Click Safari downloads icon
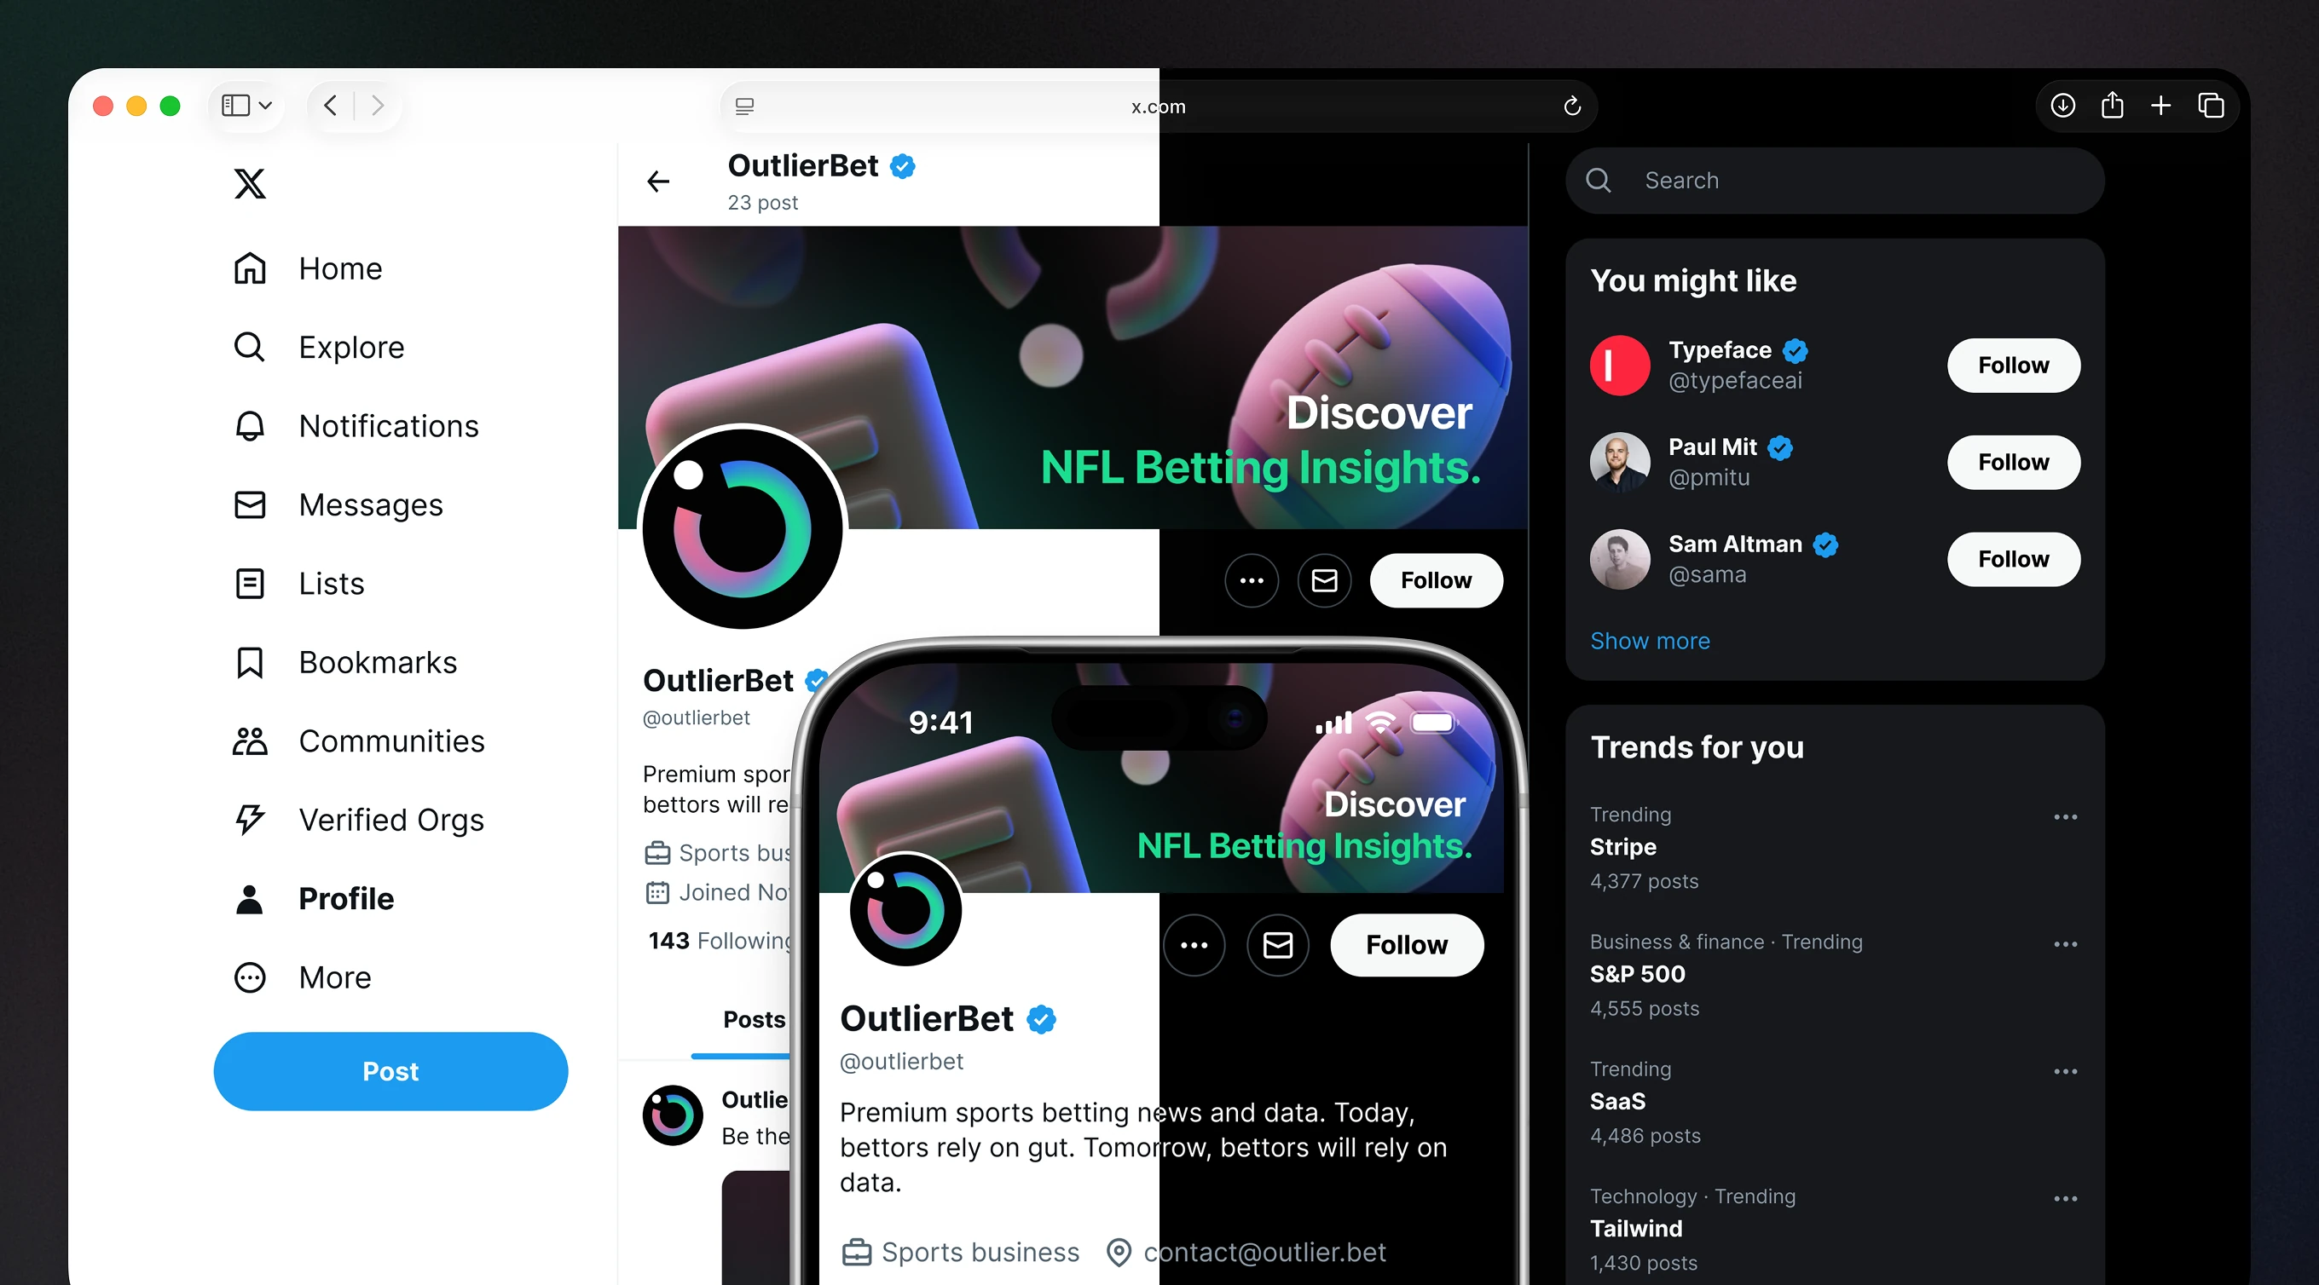Image resolution: width=2319 pixels, height=1285 pixels. tap(2062, 106)
